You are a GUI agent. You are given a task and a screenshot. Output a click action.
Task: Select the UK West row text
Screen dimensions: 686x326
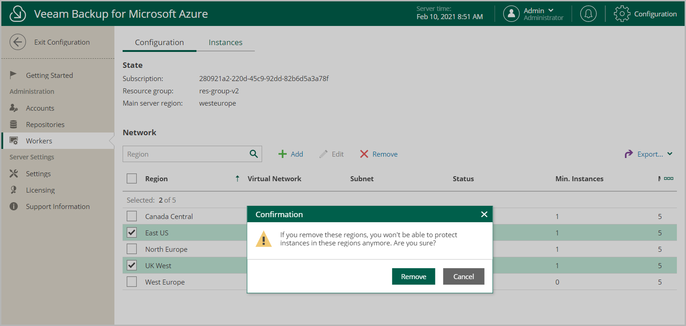(158, 265)
